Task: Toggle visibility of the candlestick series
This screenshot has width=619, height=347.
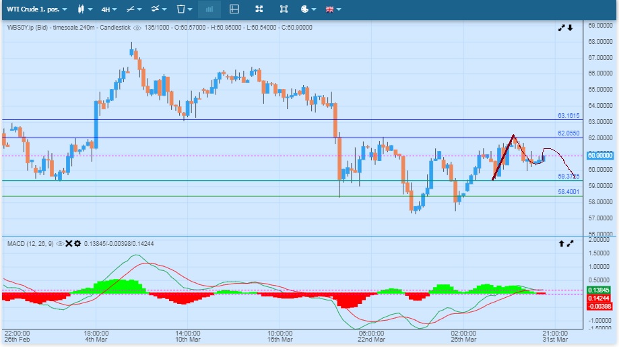Action: click(x=137, y=28)
